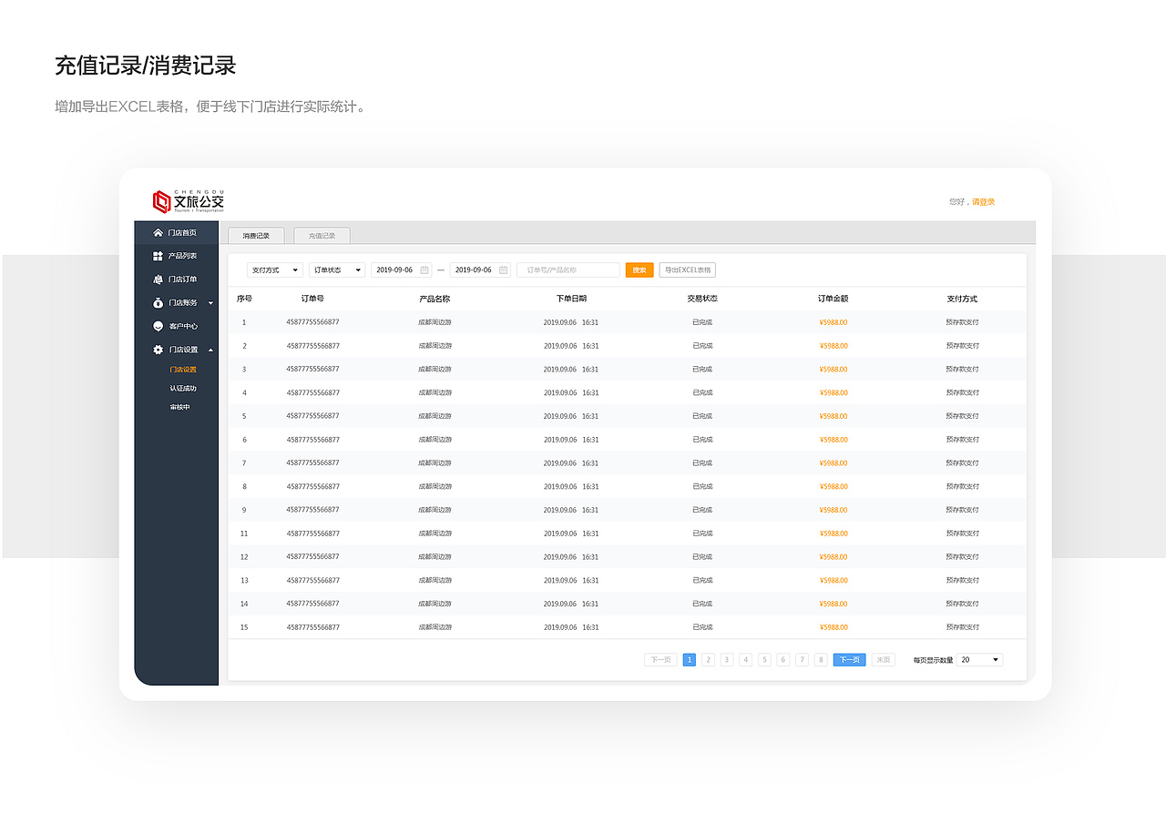Click the end date field 2019-09-06

(x=480, y=270)
